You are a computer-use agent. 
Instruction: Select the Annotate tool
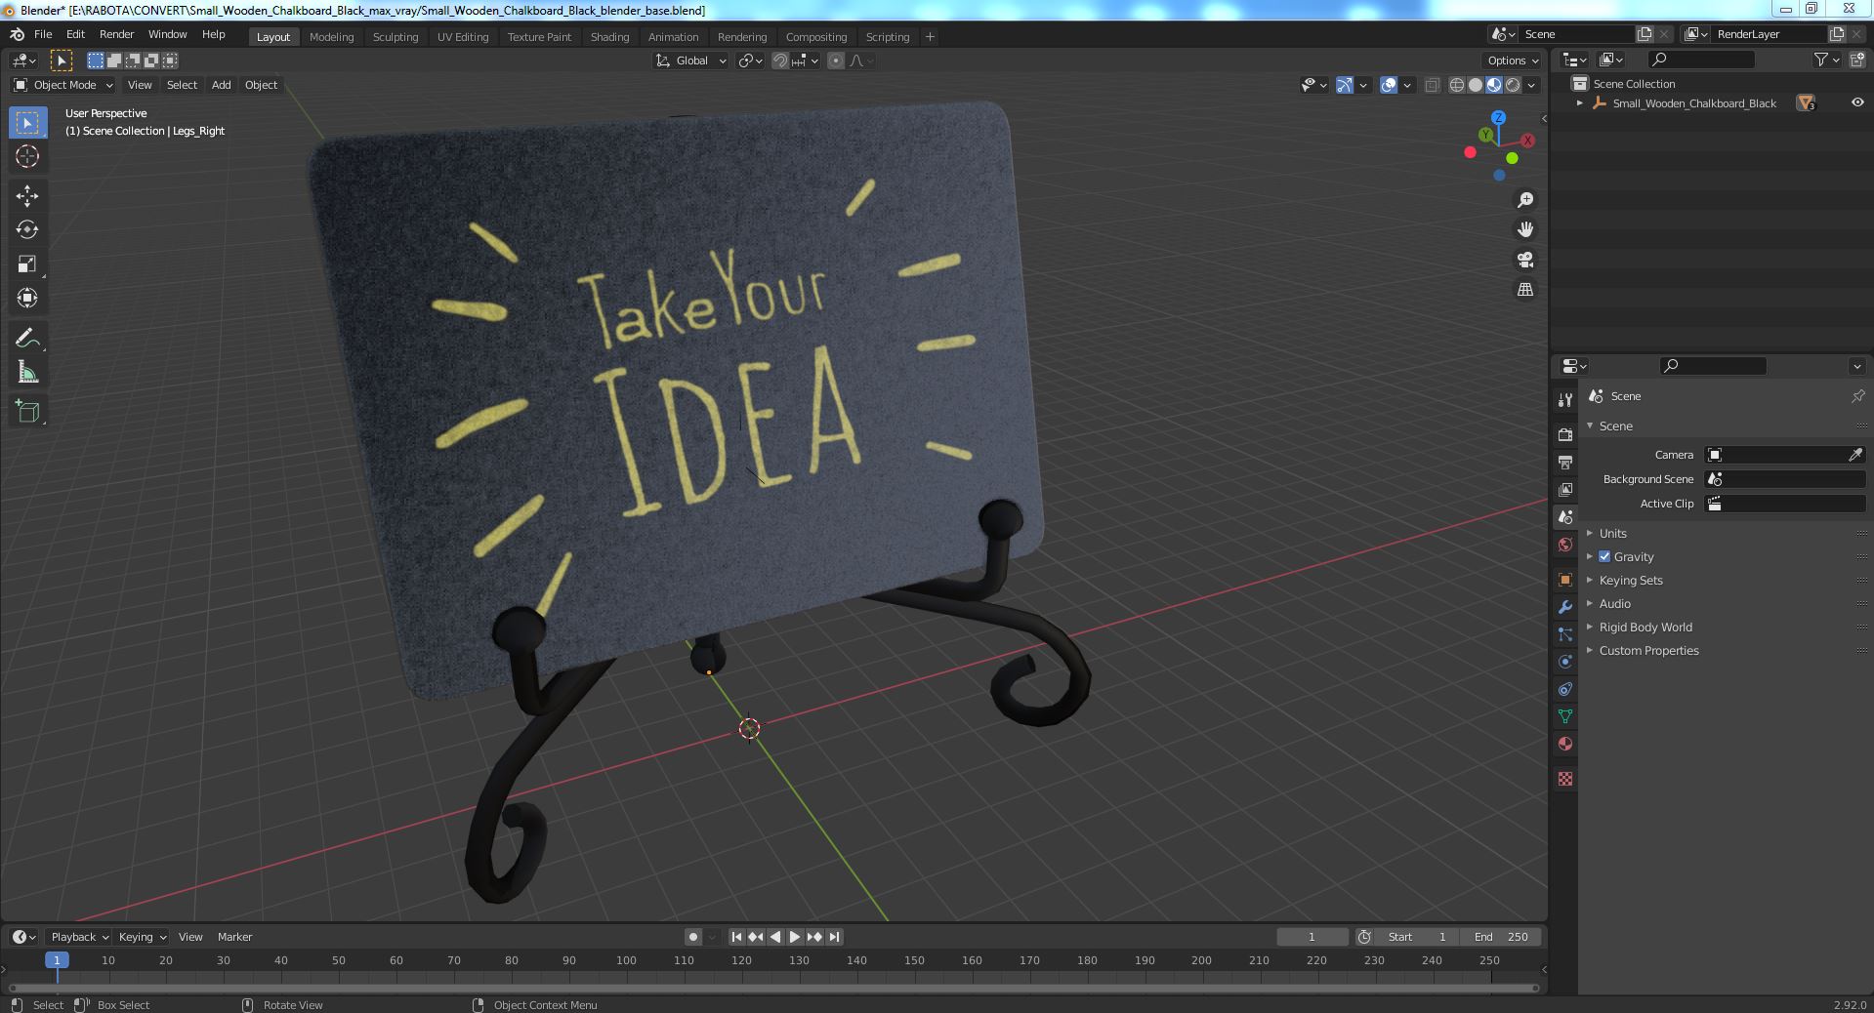point(27,339)
